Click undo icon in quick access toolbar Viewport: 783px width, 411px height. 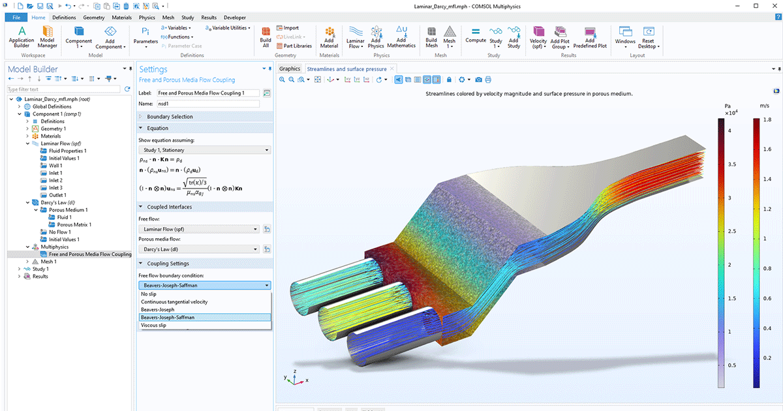(67, 5)
